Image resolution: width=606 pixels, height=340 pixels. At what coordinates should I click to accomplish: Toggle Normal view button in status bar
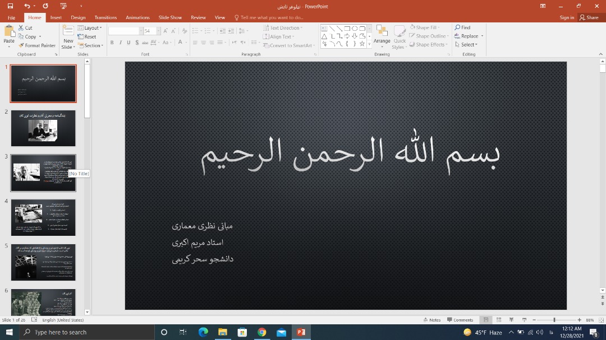pyautogui.click(x=486, y=320)
